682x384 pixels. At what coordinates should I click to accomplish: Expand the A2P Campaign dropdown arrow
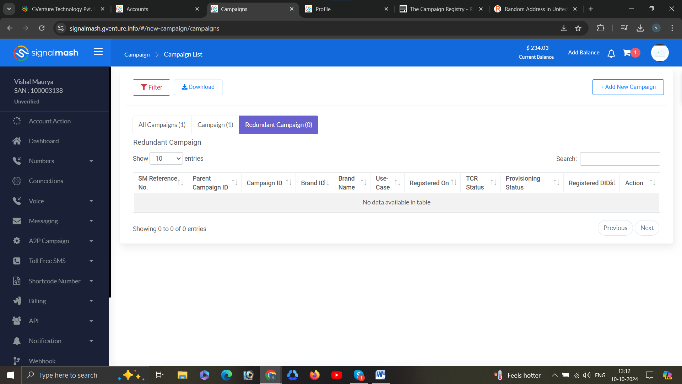coord(91,241)
